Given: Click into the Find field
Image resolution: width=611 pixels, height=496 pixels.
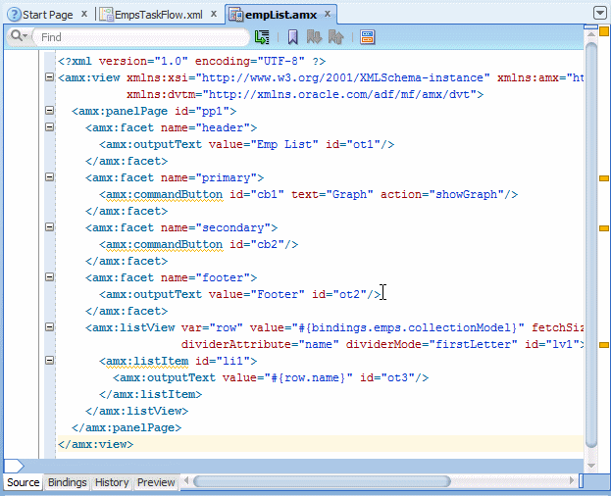Looking at the screenshot, I should (x=140, y=37).
